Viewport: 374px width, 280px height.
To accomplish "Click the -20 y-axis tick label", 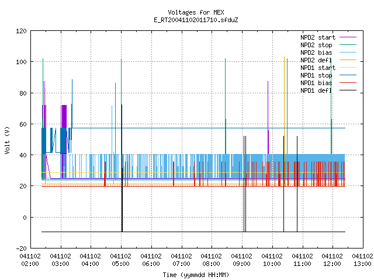I will (x=21, y=249).
